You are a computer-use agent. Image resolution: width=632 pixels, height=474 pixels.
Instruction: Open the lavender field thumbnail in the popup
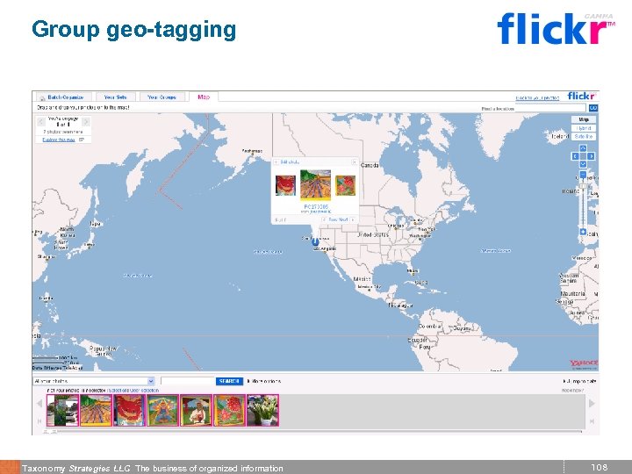tap(316, 185)
